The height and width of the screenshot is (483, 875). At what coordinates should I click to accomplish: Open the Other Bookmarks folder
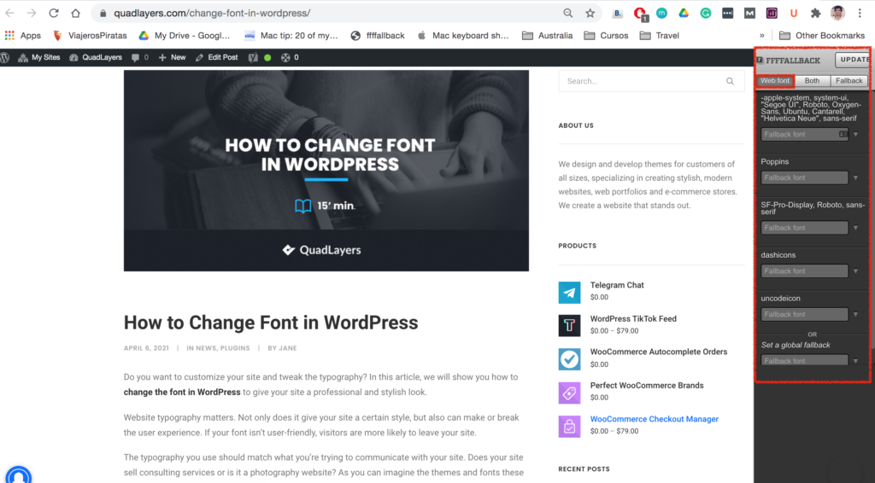(x=822, y=35)
